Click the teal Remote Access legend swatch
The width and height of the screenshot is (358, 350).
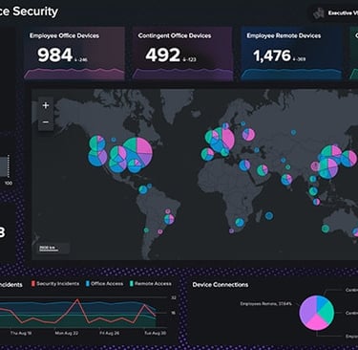[x=132, y=283]
